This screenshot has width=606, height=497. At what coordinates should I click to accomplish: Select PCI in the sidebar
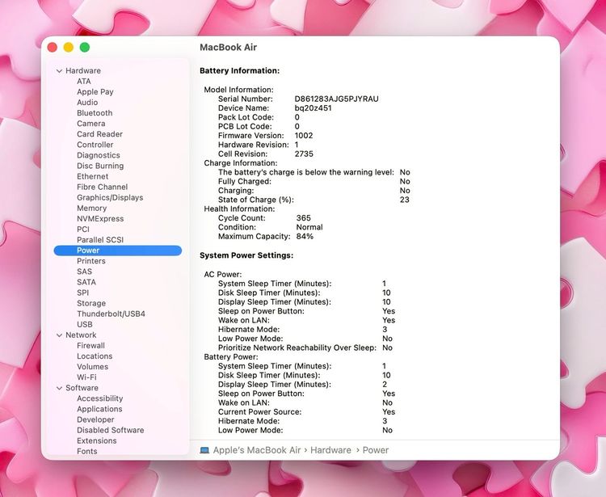coord(83,230)
